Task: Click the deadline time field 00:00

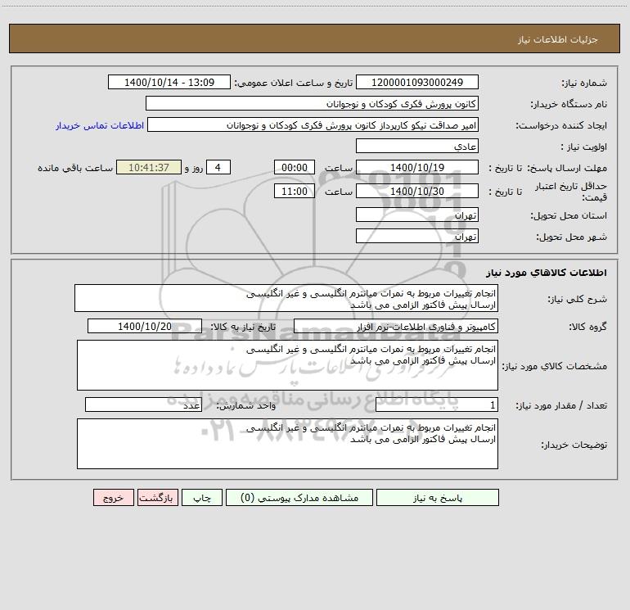Action: pos(294,167)
